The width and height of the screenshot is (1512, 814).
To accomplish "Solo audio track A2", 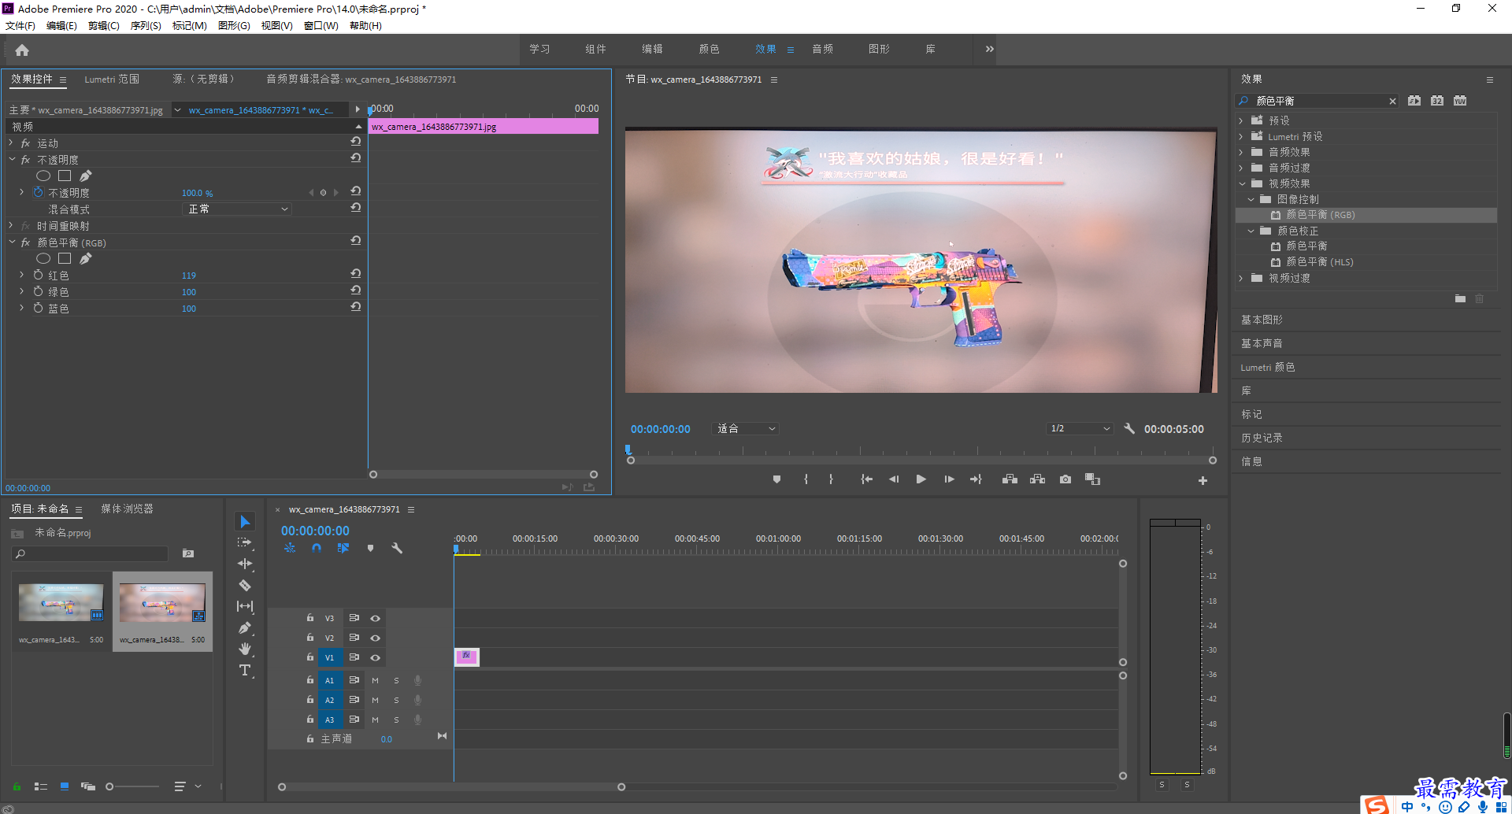I will [396, 700].
